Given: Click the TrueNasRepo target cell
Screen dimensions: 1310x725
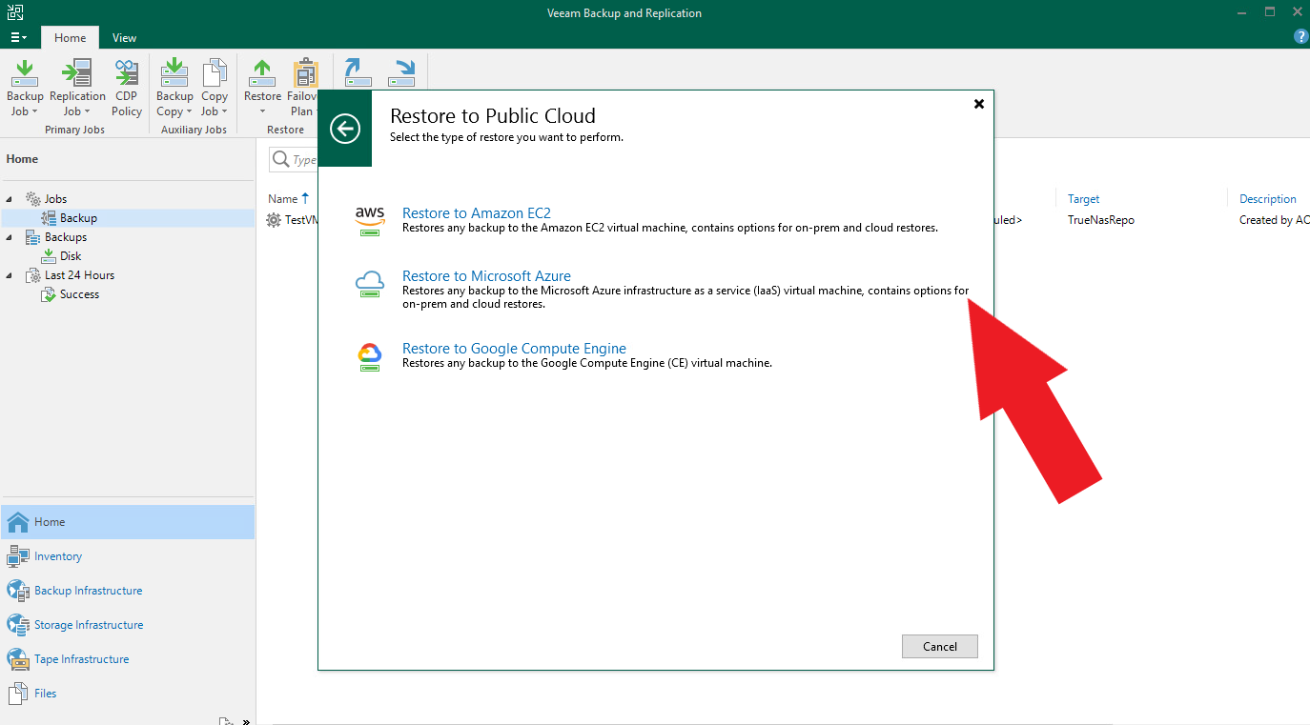Looking at the screenshot, I should [x=1101, y=220].
